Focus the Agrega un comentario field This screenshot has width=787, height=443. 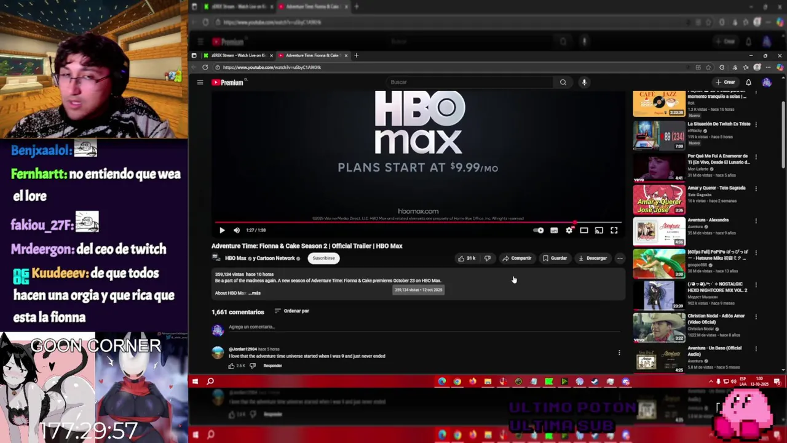(x=424, y=327)
